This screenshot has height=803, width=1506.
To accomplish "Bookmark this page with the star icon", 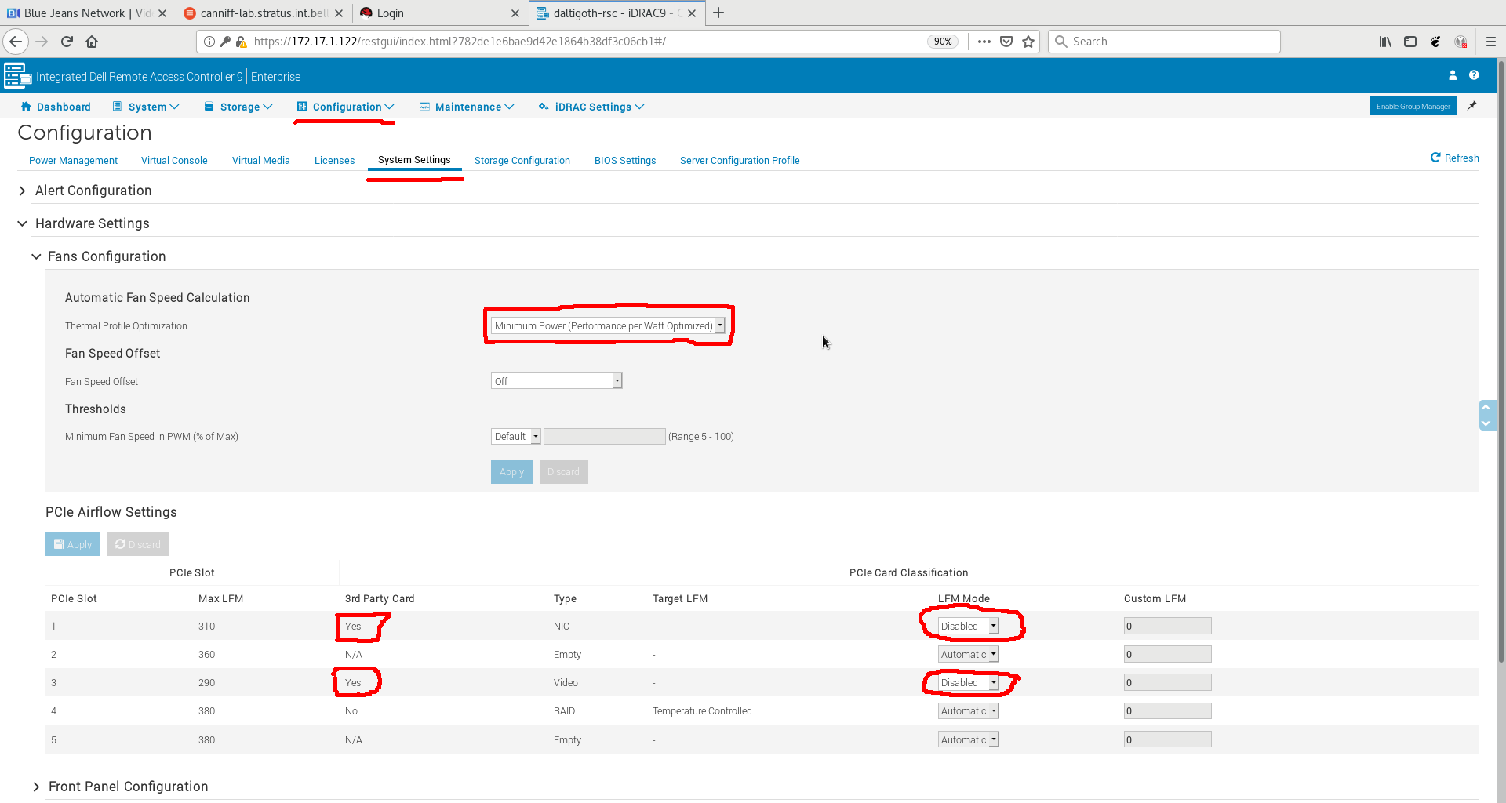I will click(x=1028, y=42).
